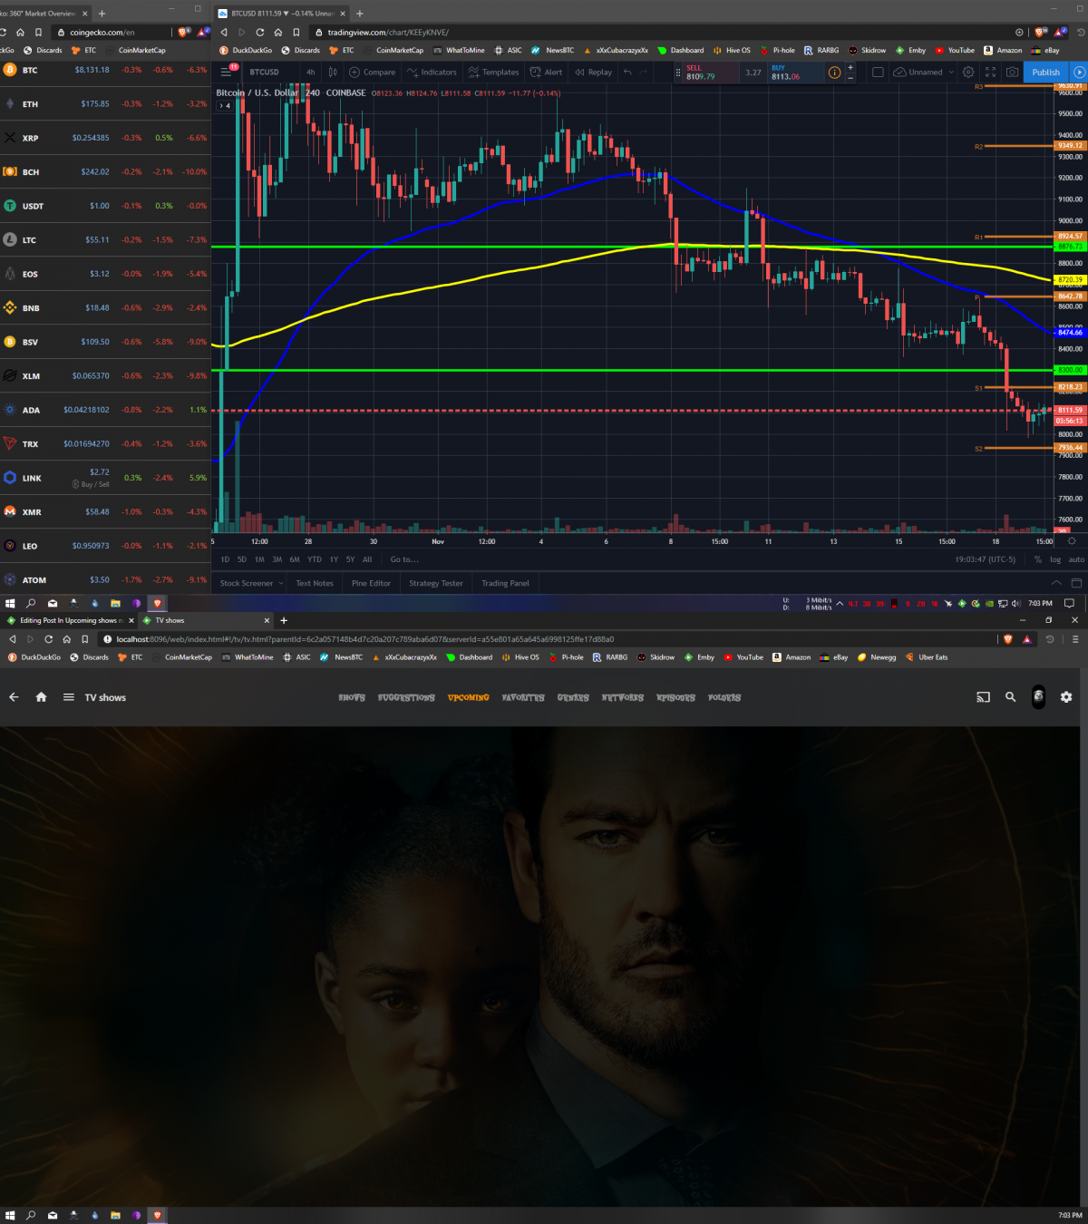Open the Compare symbol tool
This screenshot has width=1088, height=1224.
coord(373,72)
